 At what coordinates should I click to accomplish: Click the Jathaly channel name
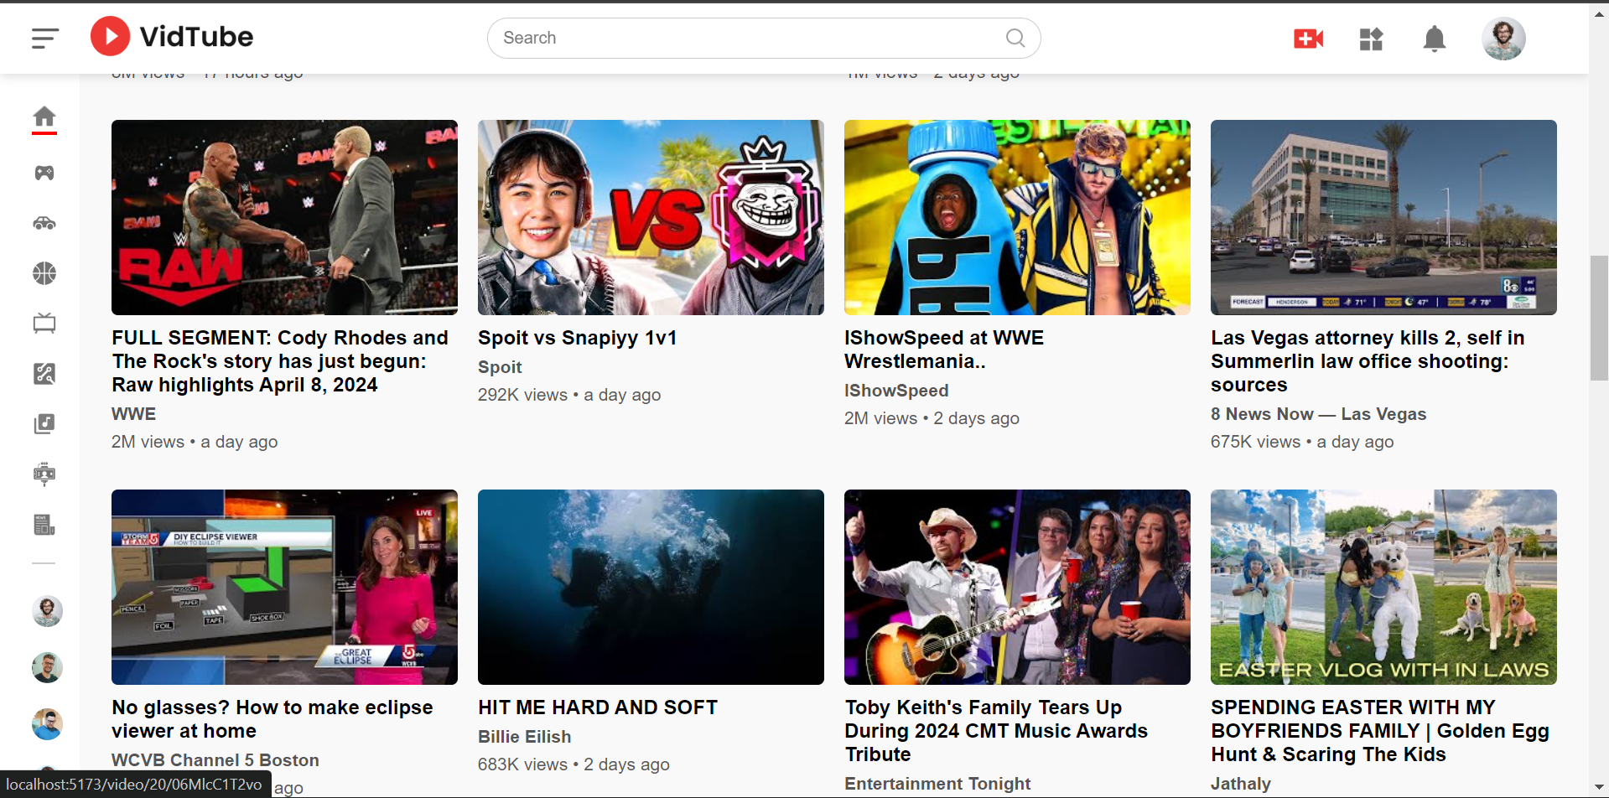[x=1241, y=784]
